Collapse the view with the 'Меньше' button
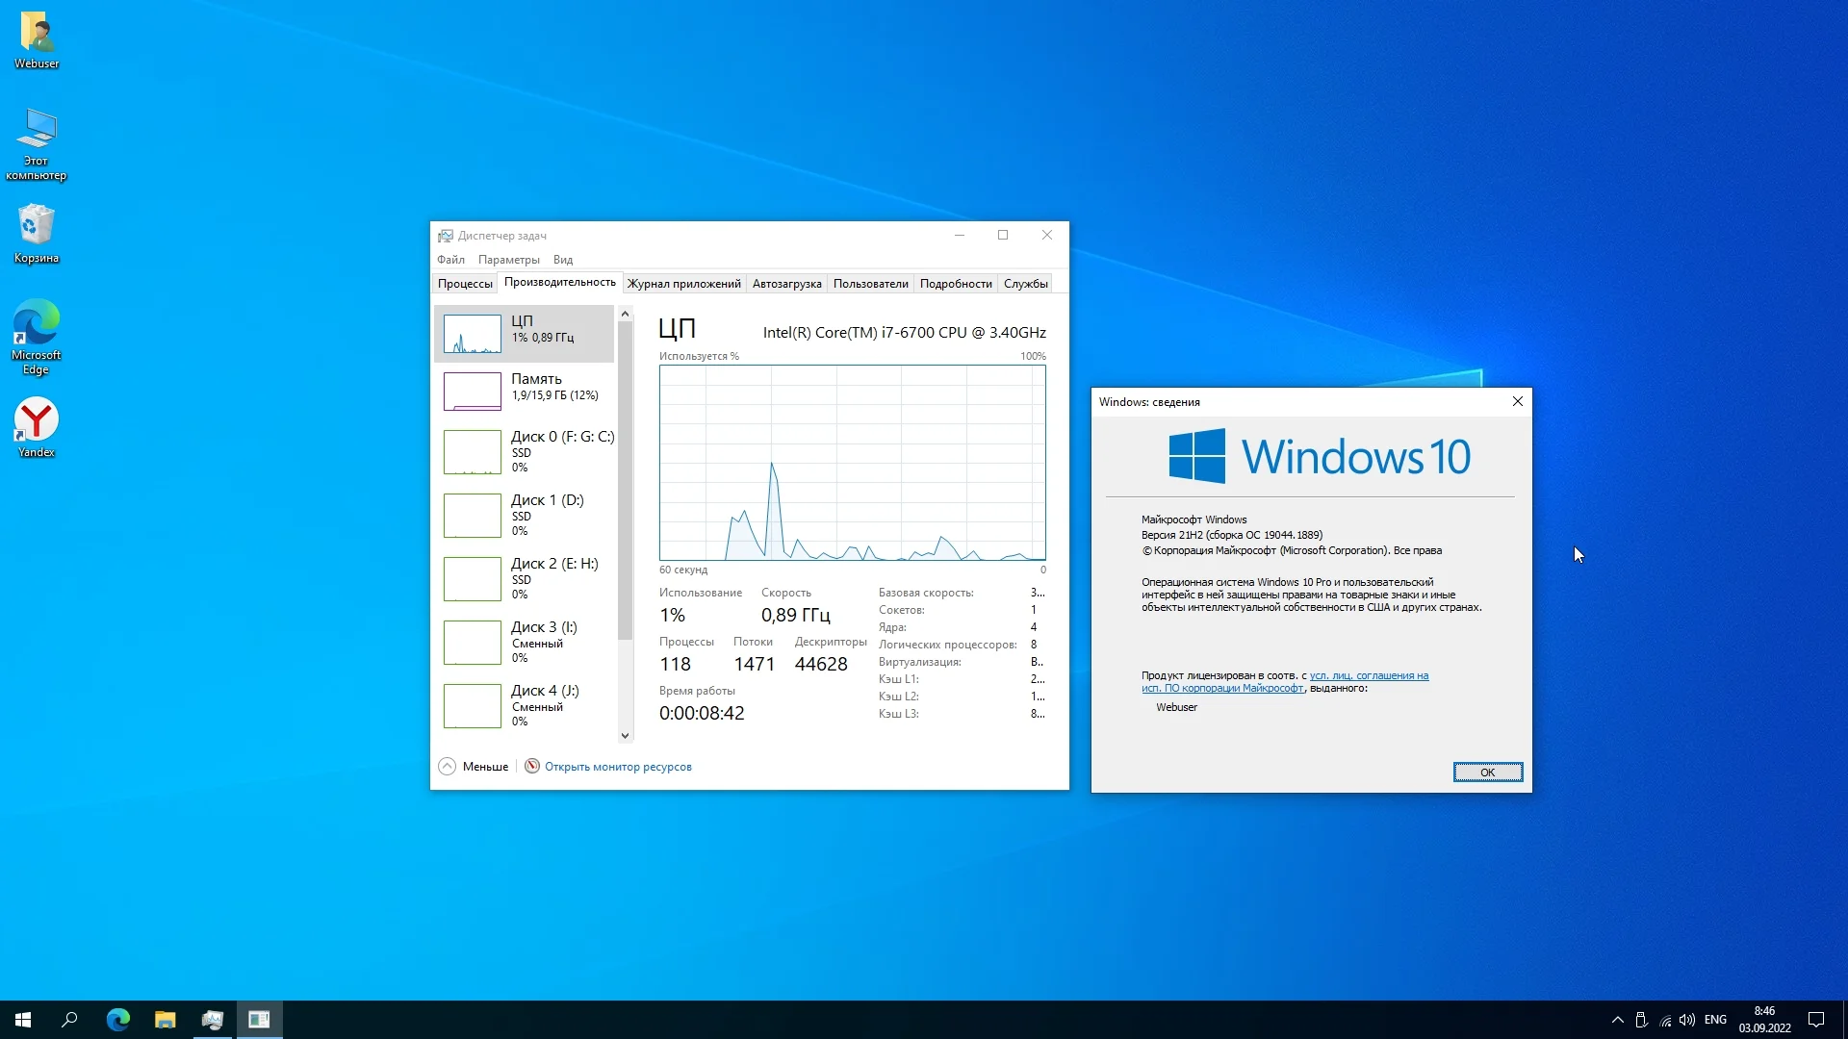This screenshot has width=1848, height=1039. point(474,767)
